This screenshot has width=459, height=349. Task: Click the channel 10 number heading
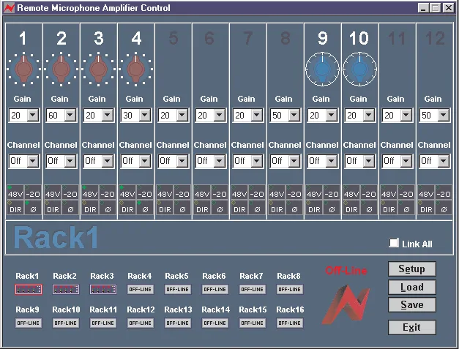click(x=359, y=38)
